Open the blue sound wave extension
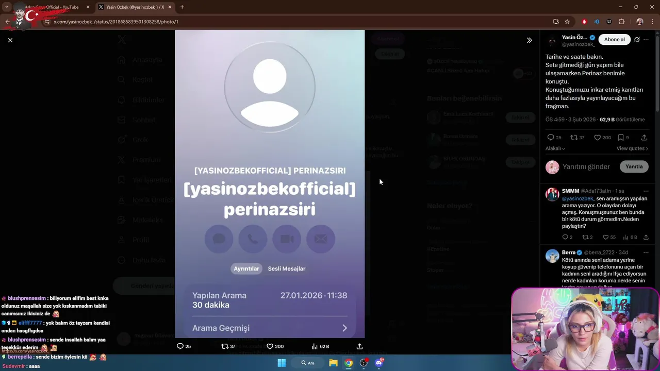This screenshot has height=371, width=660. pos(597,22)
